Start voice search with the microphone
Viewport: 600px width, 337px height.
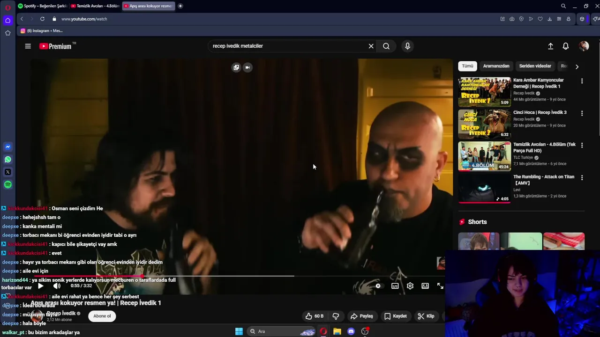point(407,46)
